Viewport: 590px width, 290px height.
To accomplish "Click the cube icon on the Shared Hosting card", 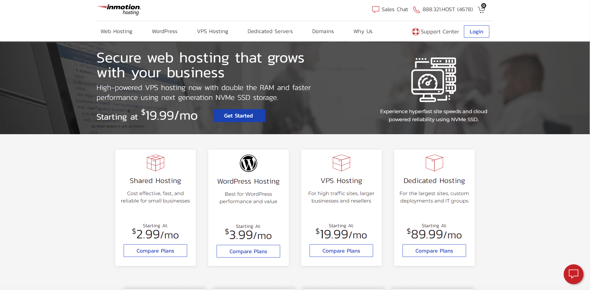I will click(x=155, y=163).
